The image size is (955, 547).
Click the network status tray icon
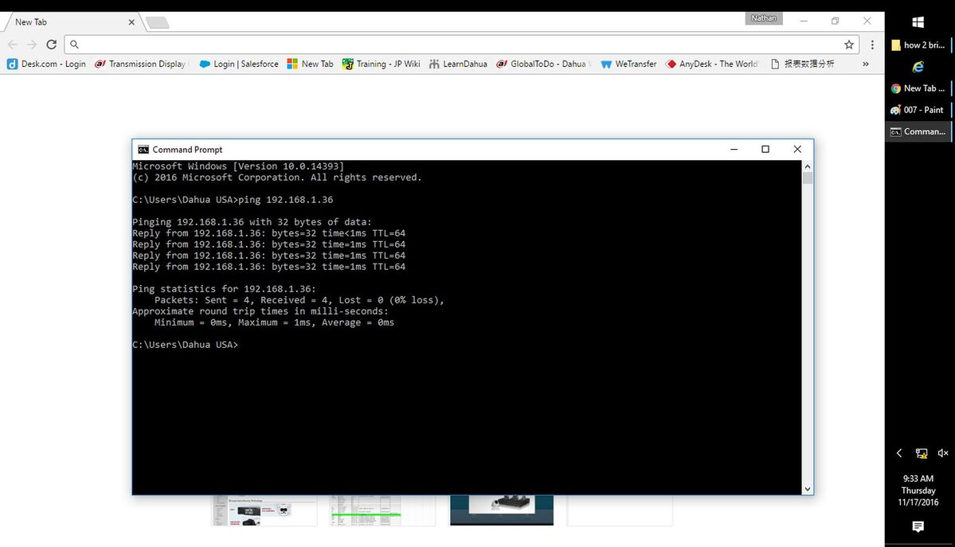[x=922, y=452]
